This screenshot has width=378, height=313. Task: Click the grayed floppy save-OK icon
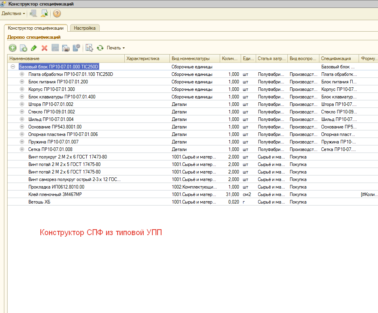pos(55,48)
